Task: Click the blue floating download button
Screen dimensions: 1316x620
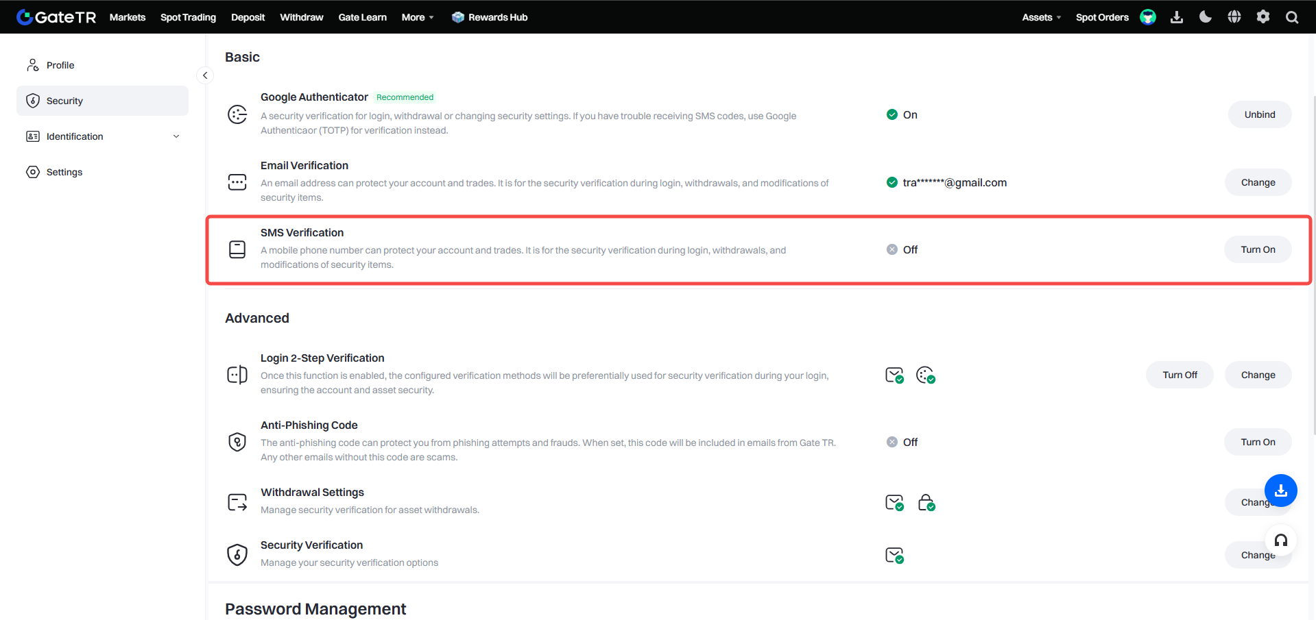Action: (1280, 491)
